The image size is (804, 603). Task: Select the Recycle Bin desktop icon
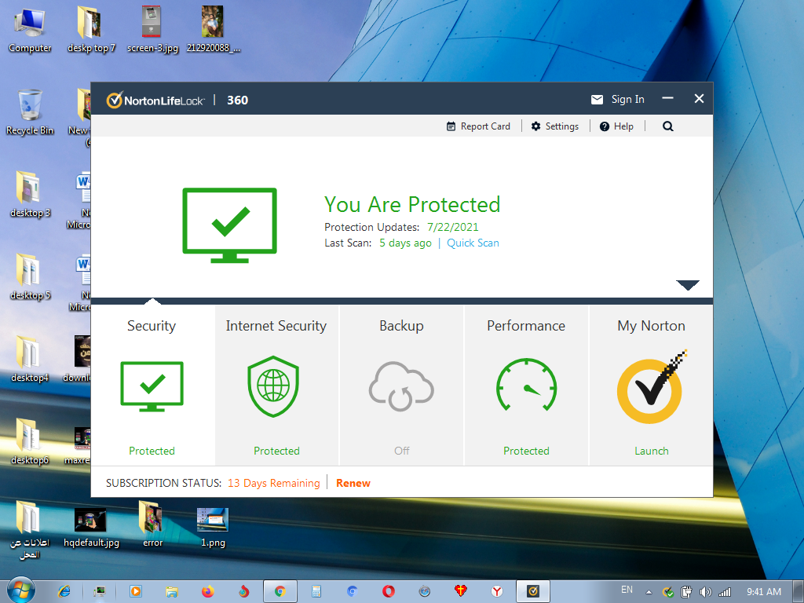click(30, 112)
